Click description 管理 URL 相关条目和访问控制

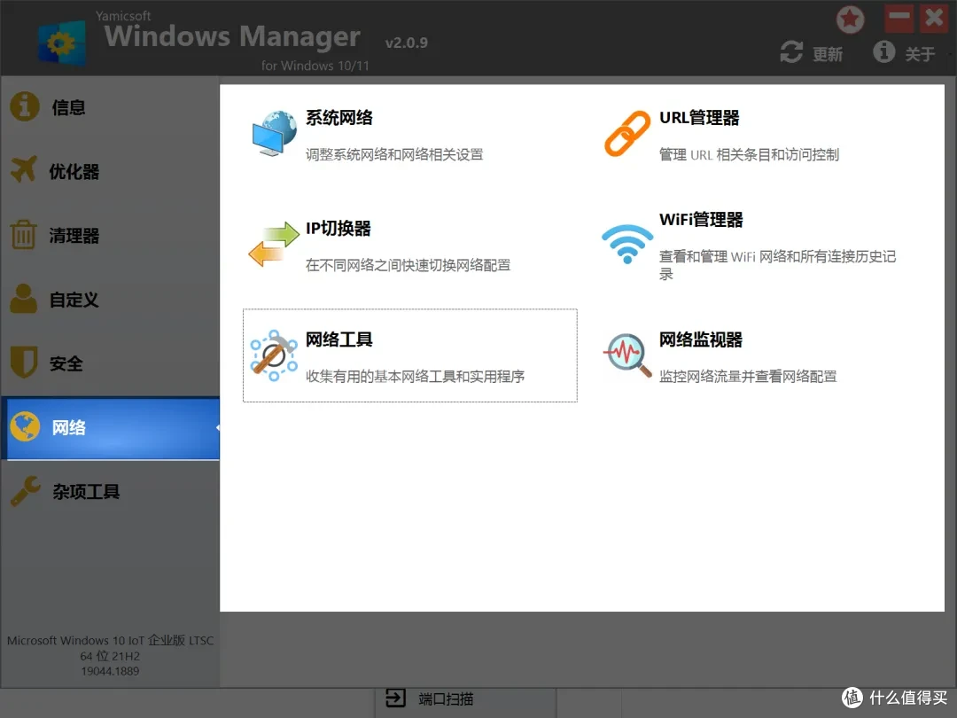tap(749, 154)
